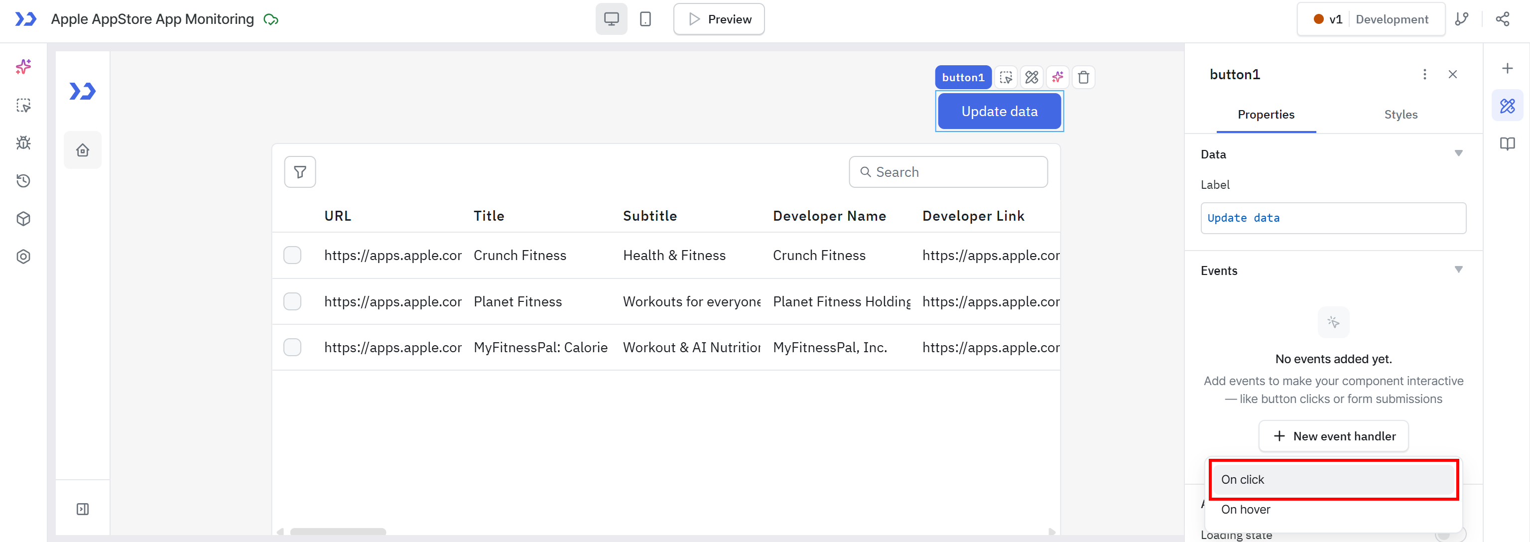Viewport: 1530px width, 542px height.
Task: Click the Planet Fitness Holdings developer cell
Action: [842, 301]
